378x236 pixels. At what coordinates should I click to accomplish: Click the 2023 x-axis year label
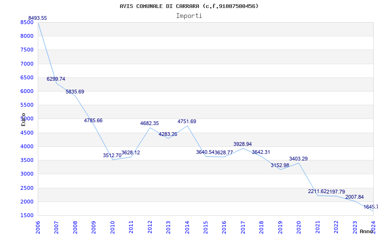pos(355,227)
